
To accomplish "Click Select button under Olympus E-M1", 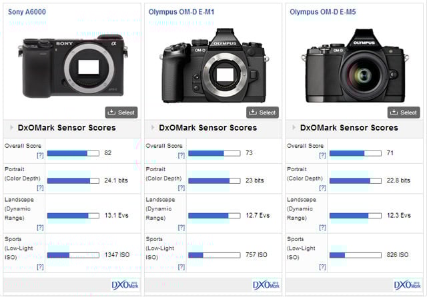I will [262, 113].
